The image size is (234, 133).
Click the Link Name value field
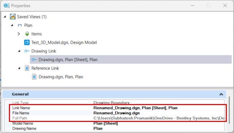pyautogui.click(x=159, y=108)
